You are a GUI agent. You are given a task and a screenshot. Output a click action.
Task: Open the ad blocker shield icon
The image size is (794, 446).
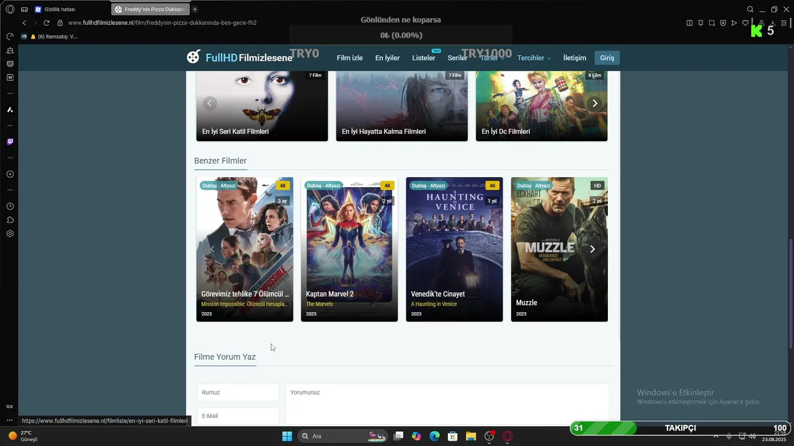click(x=723, y=23)
